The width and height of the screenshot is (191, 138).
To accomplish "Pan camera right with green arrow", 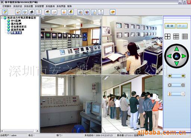I will [184, 56].
